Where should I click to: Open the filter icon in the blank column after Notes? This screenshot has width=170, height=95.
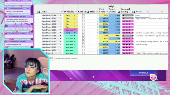[x=161, y=12]
